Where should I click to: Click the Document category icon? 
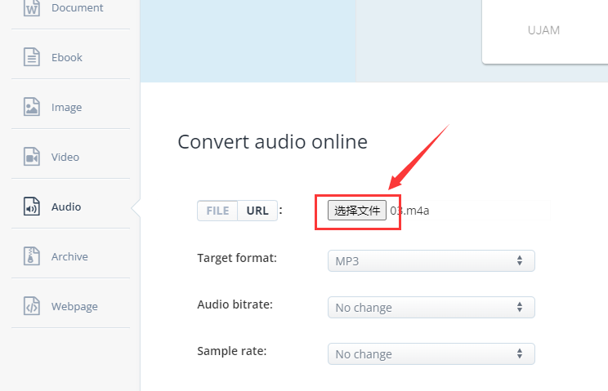(x=32, y=7)
